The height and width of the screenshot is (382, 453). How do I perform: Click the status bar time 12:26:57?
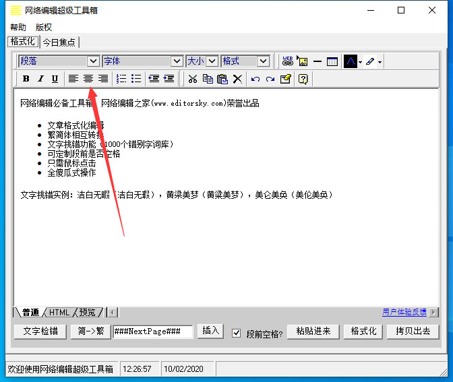click(137, 369)
